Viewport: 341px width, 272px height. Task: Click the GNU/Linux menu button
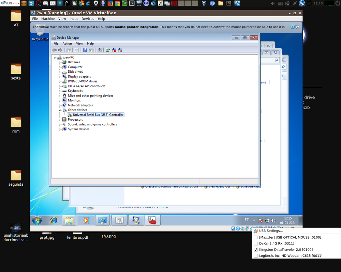point(10,3)
